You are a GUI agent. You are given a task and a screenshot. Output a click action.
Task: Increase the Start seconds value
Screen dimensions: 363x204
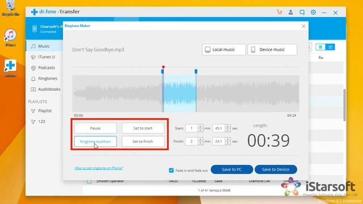[x=228, y=126]
